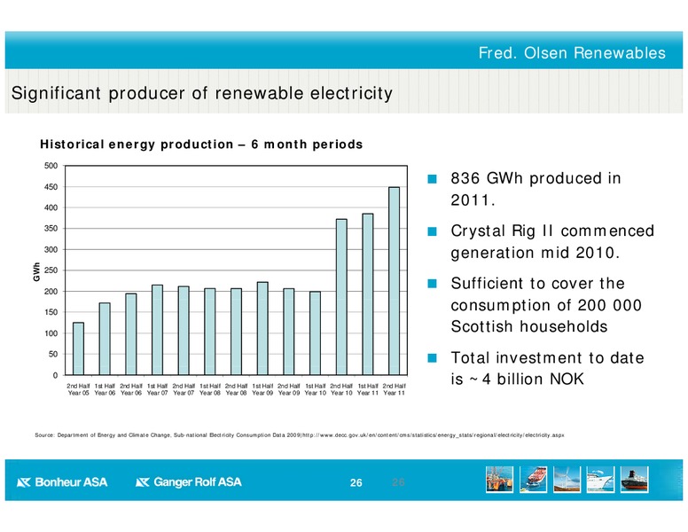
Task: Click the bar for 2nd Half Year 05
Action: (79, 349)
